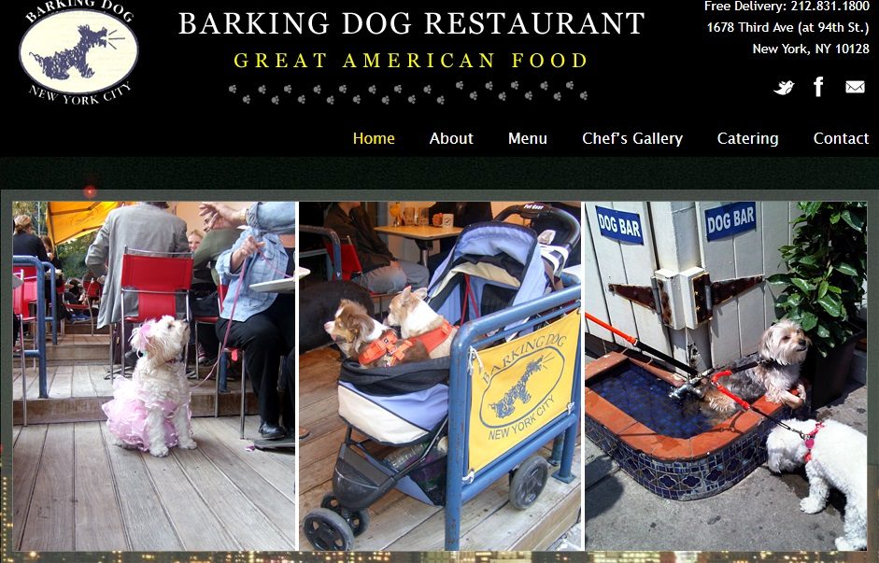Visit the Chef's Gallery page

pyautogui.click(x=632, y=138)
